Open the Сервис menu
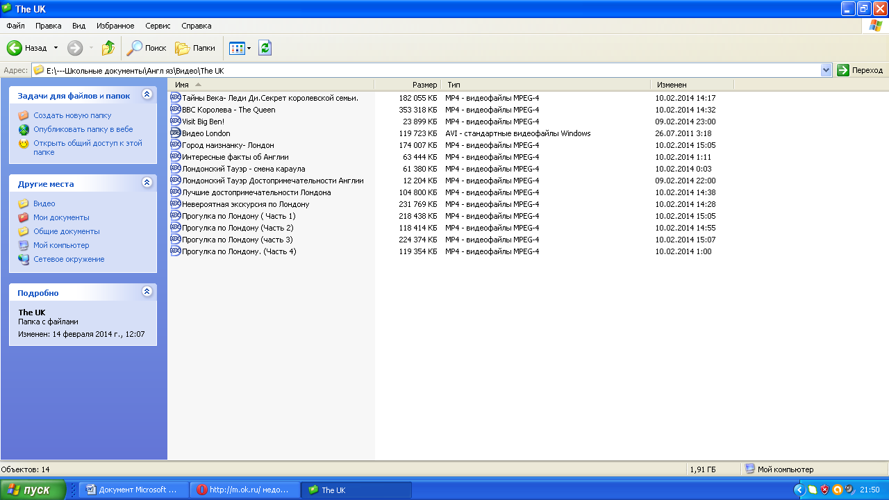The width and height of the screenshot is (889, 500). coord(158,26)
